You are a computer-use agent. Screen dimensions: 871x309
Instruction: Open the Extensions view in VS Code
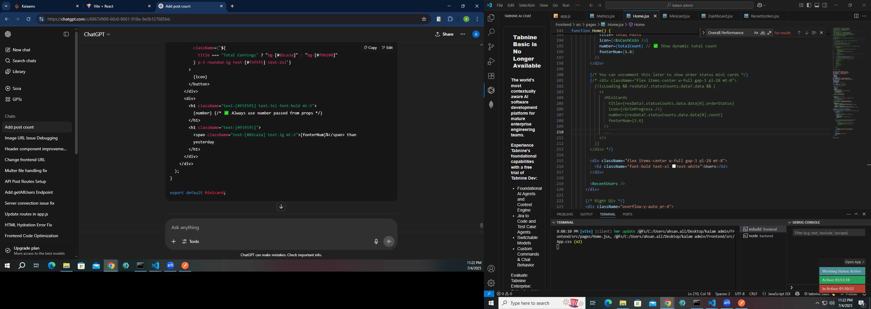tap(491, 76)
